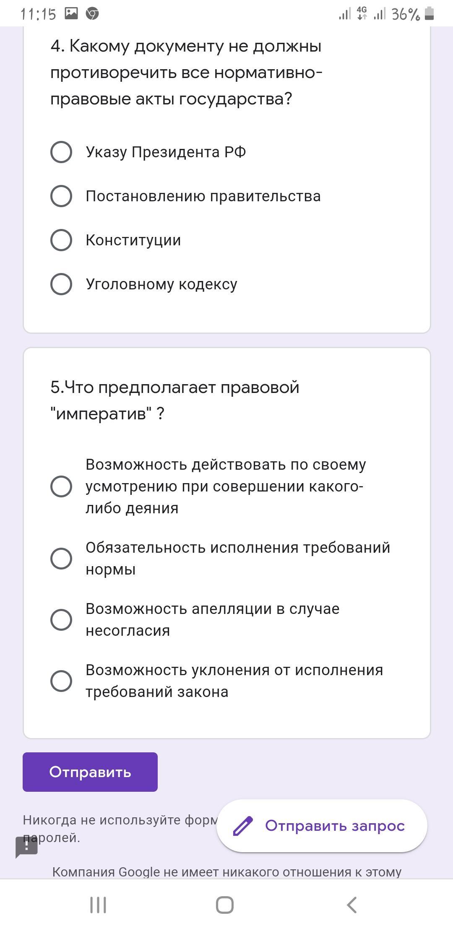The height and width of the screenshot is (931, 453).
Task: Pick Обязательность исполнения требований нормы
Action: (61, 559)
